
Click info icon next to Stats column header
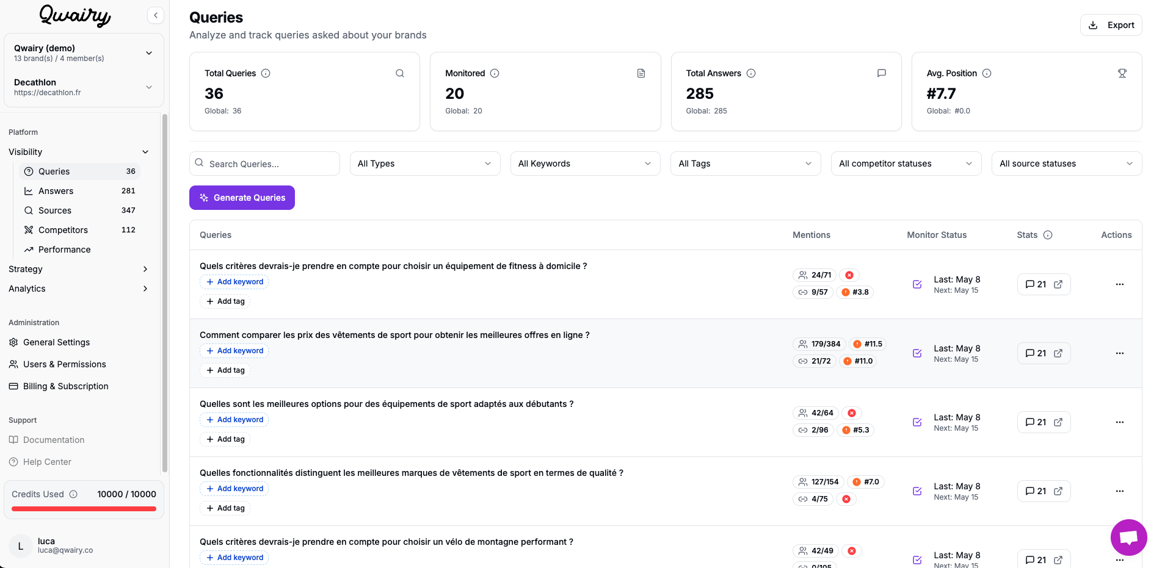[1048, 235]
